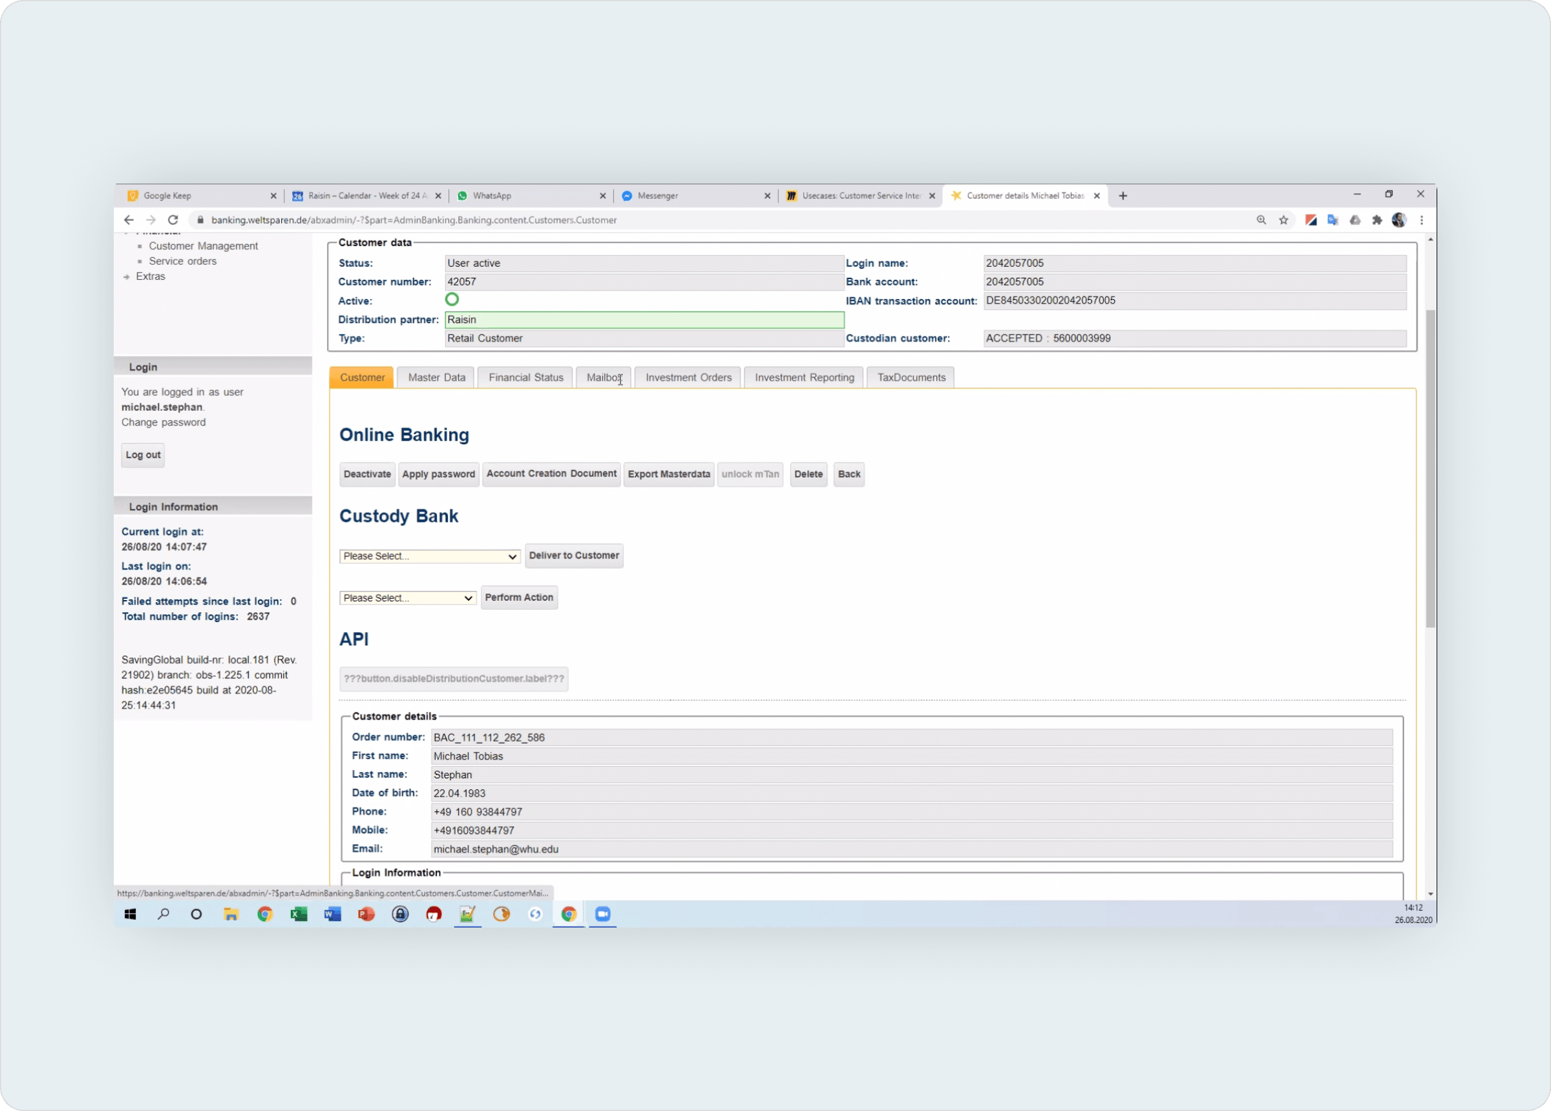
Task: Open Zoom from the taskbar
Action: 602,914
